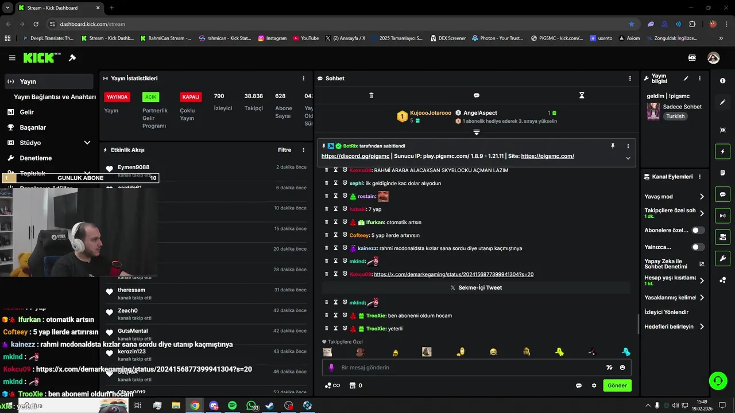Click the pin icon next to Kick logo
Image resolution: width=735 pixels, height=413 pixels.
click(72, 58)
